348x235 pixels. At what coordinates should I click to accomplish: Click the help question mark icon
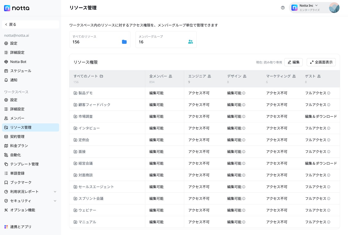pyautogui.click(x=283, y=8)
